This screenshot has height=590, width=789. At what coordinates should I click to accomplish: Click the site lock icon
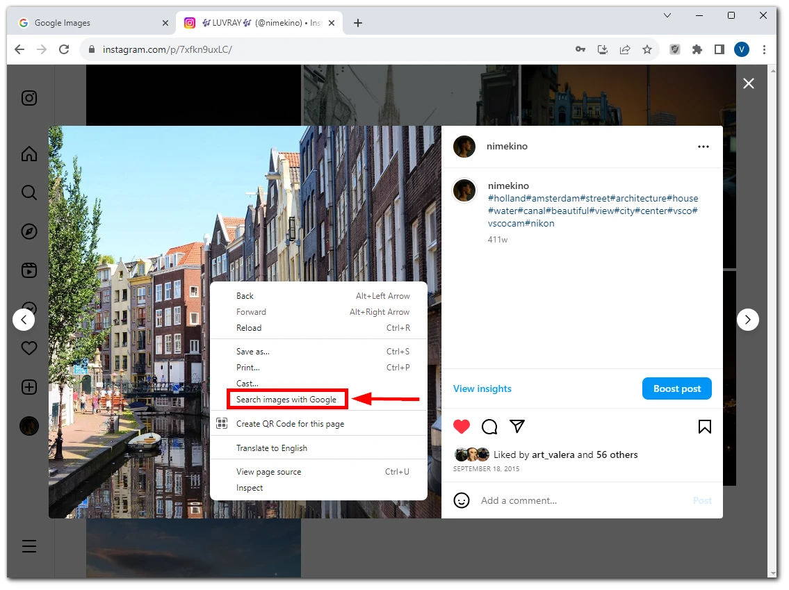pyautogui.click(x=92, y=49)
